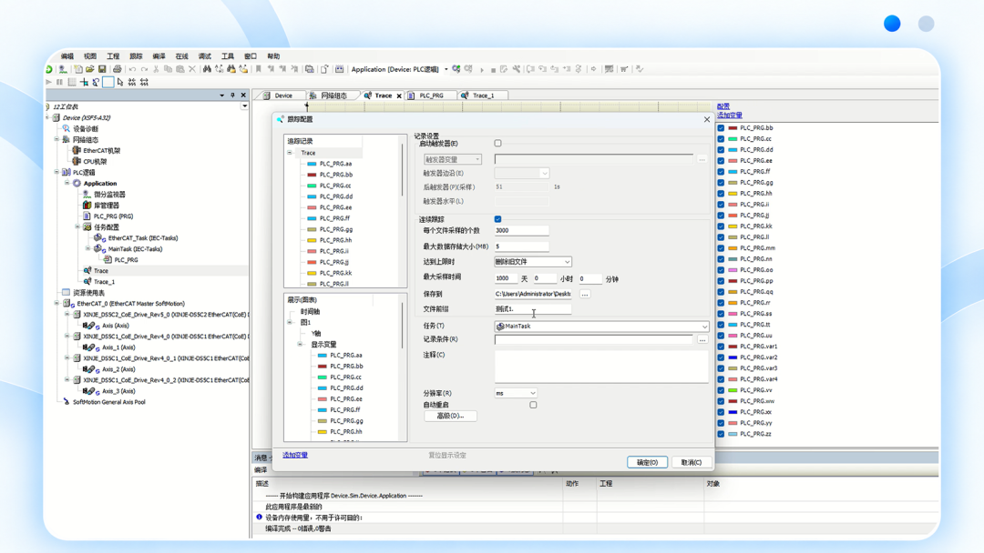Switch to the PLC_PRG editor tab
984x553 pixels.
(x=431, y=96)
